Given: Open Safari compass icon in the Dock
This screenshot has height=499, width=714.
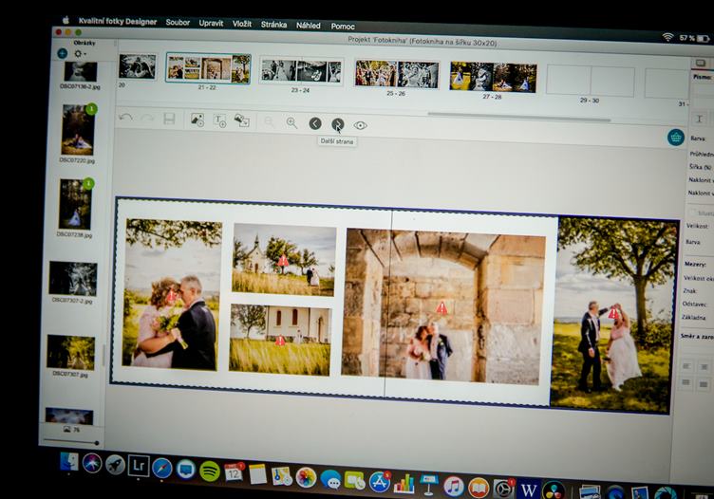Looking at the screenshot, I should coord(162,468).
